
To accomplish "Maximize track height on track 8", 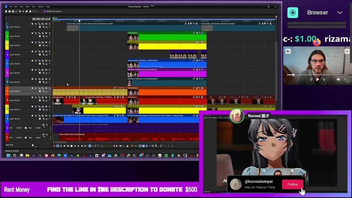I will pos(32,61).
